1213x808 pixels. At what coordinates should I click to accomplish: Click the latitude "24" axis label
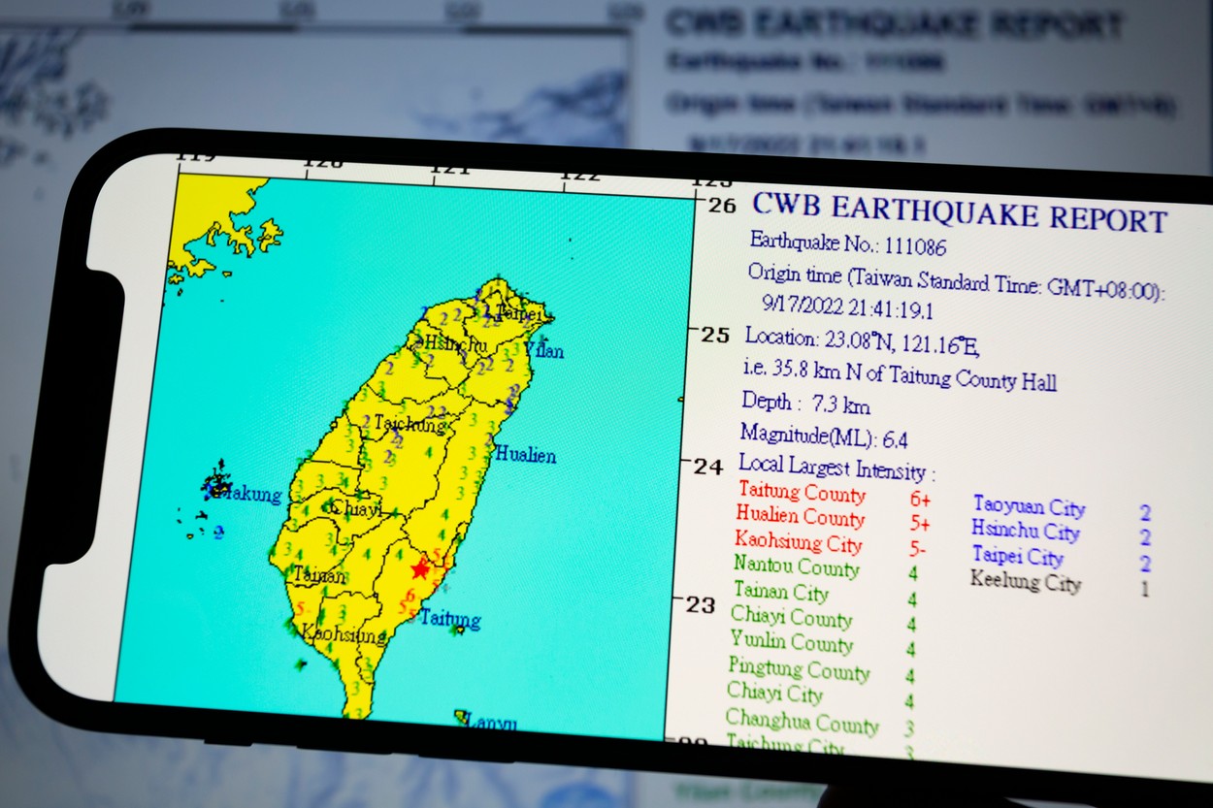(706, 467)
